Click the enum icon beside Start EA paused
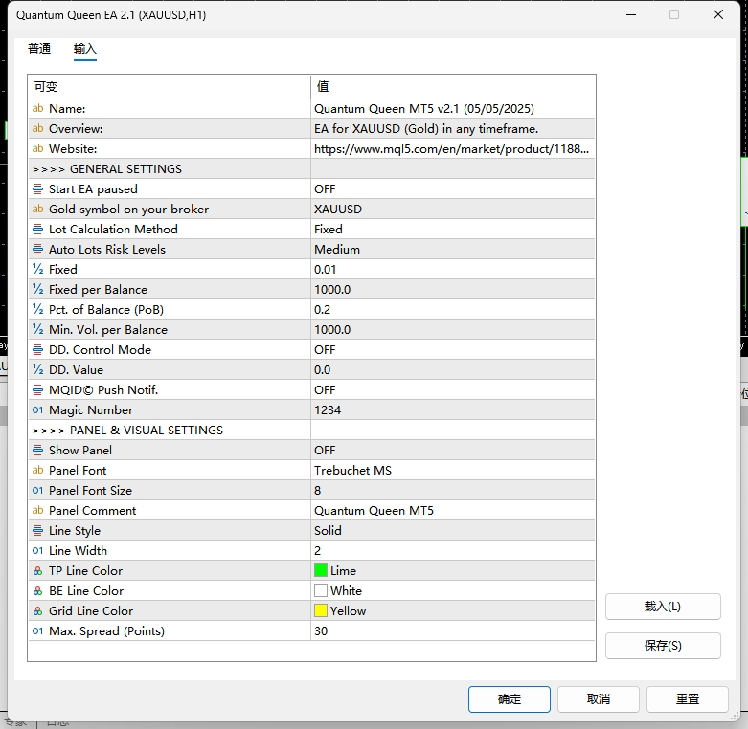This screenshot has width=748, height=729. pos(37,189)
